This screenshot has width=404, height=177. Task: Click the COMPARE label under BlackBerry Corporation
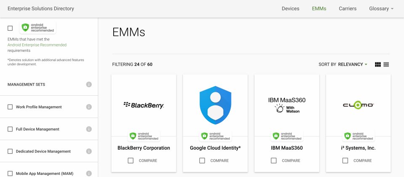(148, 161)
